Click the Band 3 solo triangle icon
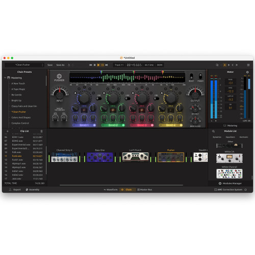255x255 pixels. tap(133, 93)
